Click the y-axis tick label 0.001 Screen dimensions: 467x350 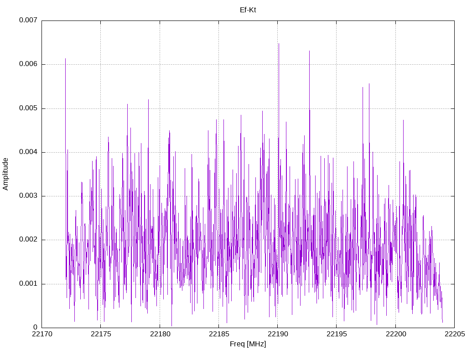28,283
